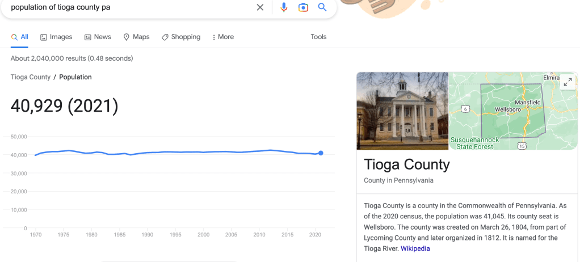The width and height of the screenshot is (580, 262).
Task: Open Google Lens image search camera icon
Action: point(303,7)
